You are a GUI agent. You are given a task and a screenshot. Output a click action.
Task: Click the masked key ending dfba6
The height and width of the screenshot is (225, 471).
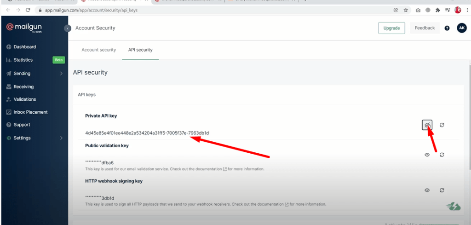99,163
